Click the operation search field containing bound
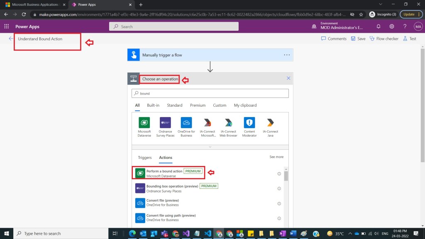Image resolution: width=425 pixels, height=239 pixels. tap(210, 93)
